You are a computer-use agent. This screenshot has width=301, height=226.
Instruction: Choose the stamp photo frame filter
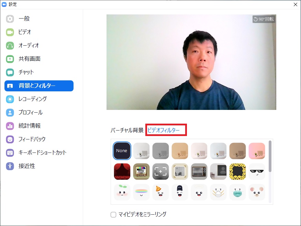point(180,171)
